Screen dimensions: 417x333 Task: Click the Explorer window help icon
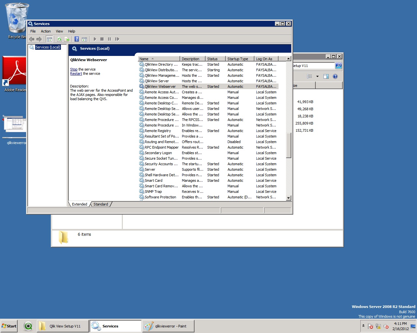point(335,76)
